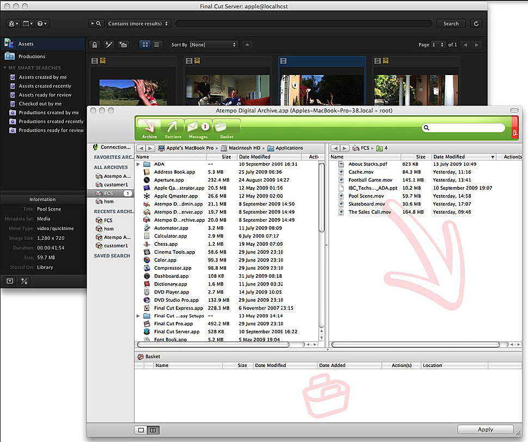Click the lock icon in Final Cut Server toolbar
The height and width of the screenshot is (442, 528).
coord(95,45)
